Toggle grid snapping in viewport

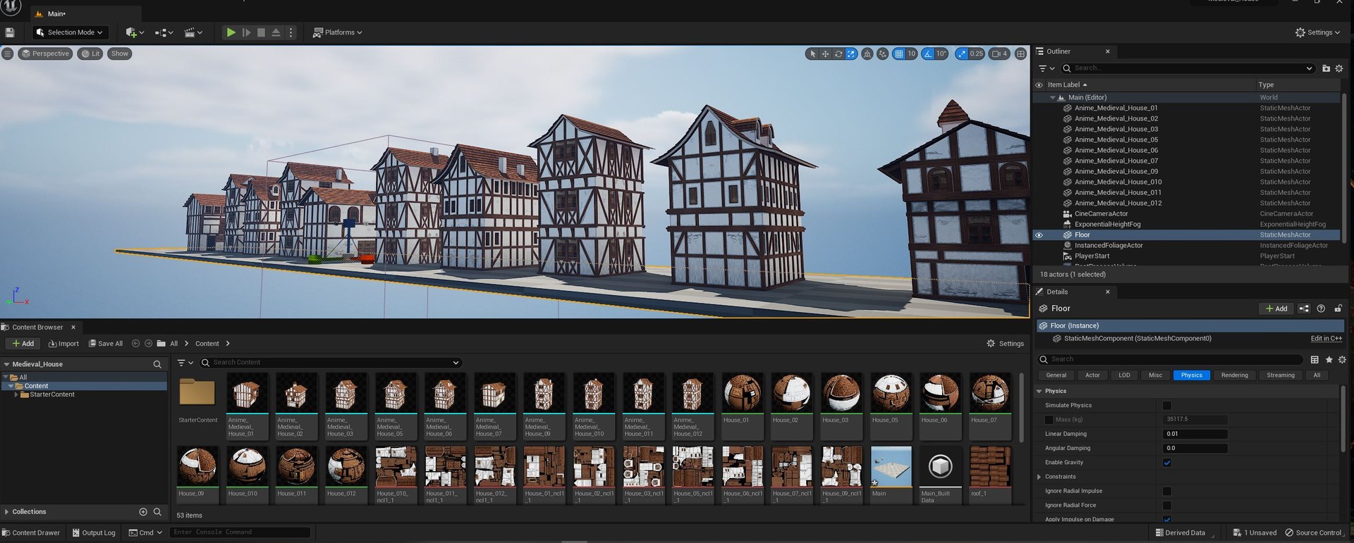pyautogui.click(x=898, y=54)
